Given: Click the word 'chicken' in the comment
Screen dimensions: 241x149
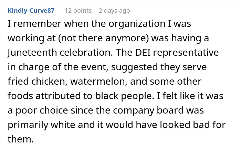Looking at the screenshot, I should tap(50, 82).
